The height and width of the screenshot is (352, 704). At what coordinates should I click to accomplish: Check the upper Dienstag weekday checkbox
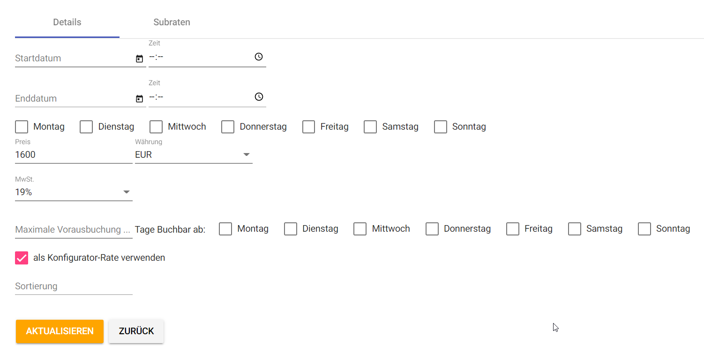click(x=86, y=127)
